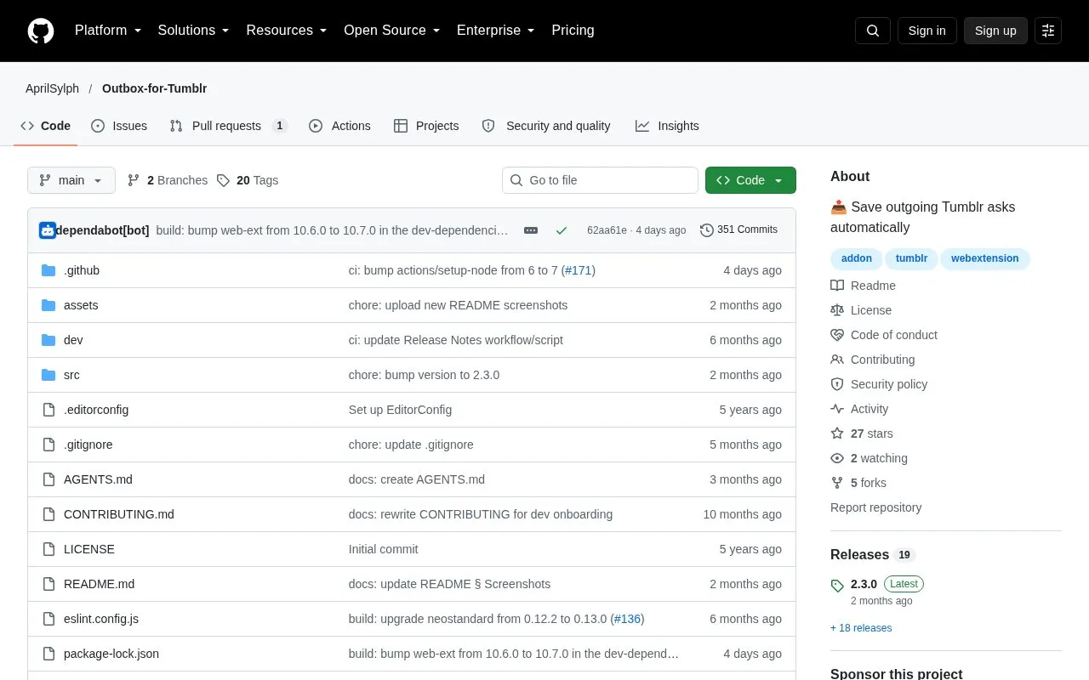Click the dependabot avatar icon
Screen dimensions: 1089x680
(x=48, y=230)
